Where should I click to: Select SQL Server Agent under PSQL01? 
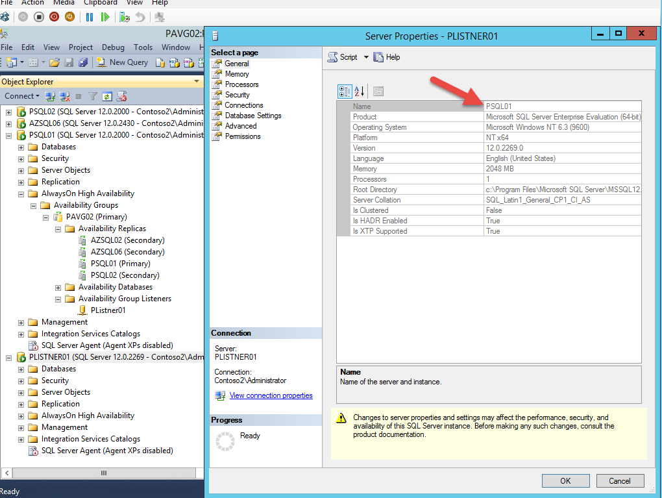pos(107,345)
